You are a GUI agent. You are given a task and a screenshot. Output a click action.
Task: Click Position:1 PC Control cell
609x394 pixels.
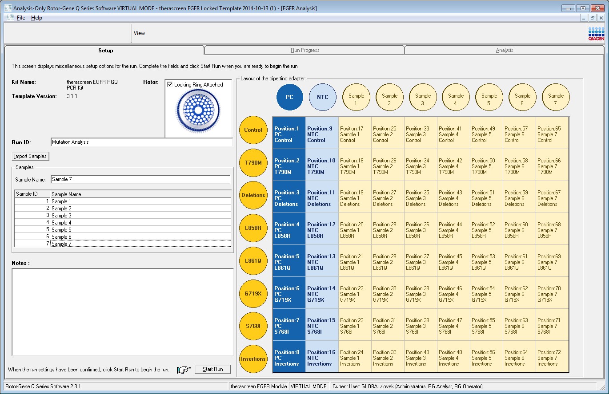click(x=289, y=133)
